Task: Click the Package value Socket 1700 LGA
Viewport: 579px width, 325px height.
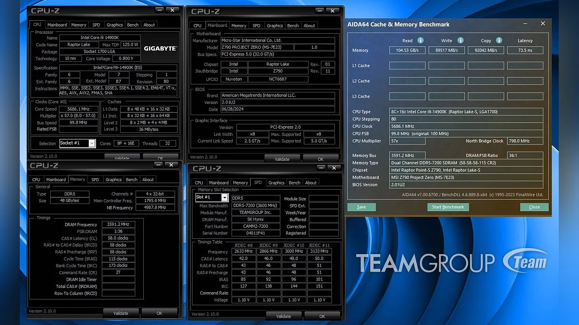Action: point(100,52)
